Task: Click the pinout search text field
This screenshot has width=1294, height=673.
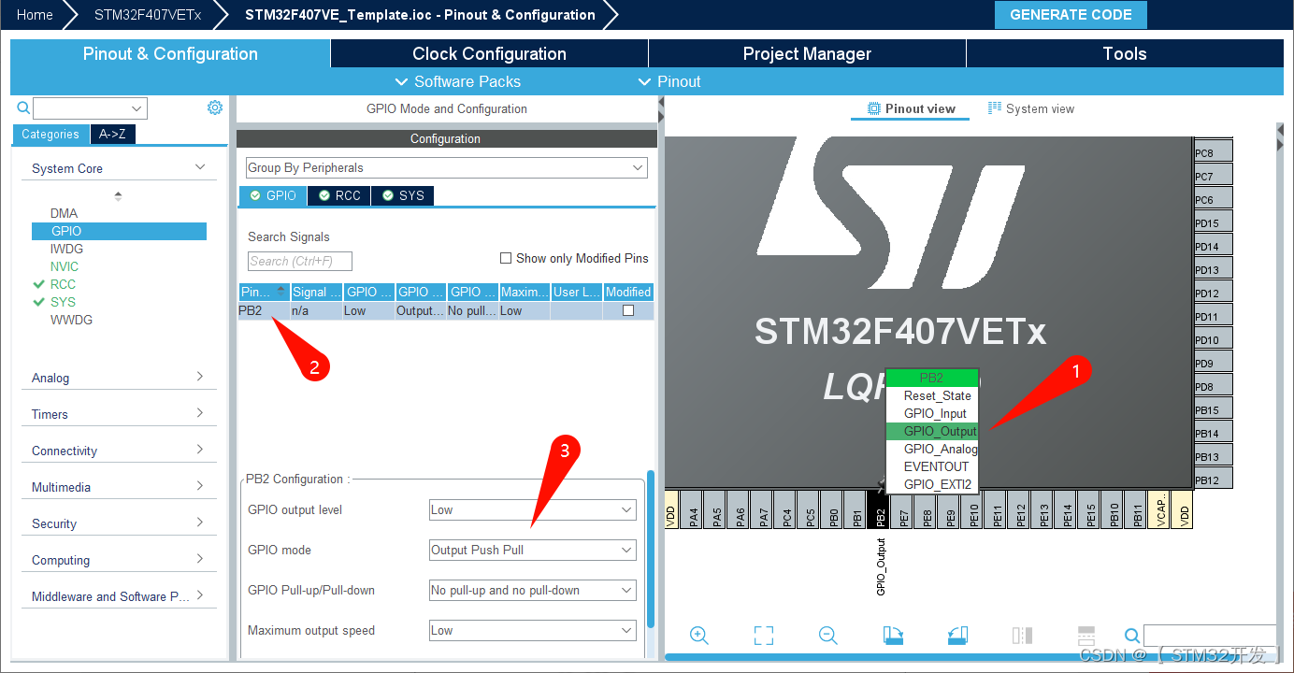Action: tap(1210, 637)
